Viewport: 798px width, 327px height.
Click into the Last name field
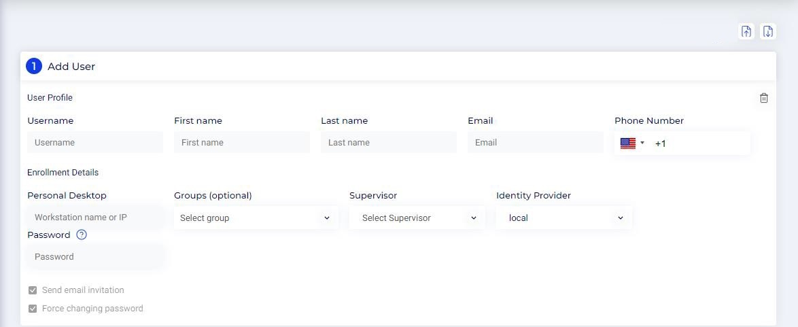coord(389,143)
